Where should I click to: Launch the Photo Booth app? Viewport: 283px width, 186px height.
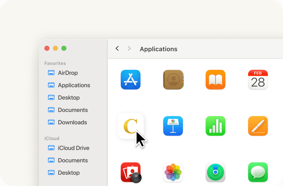131,172
